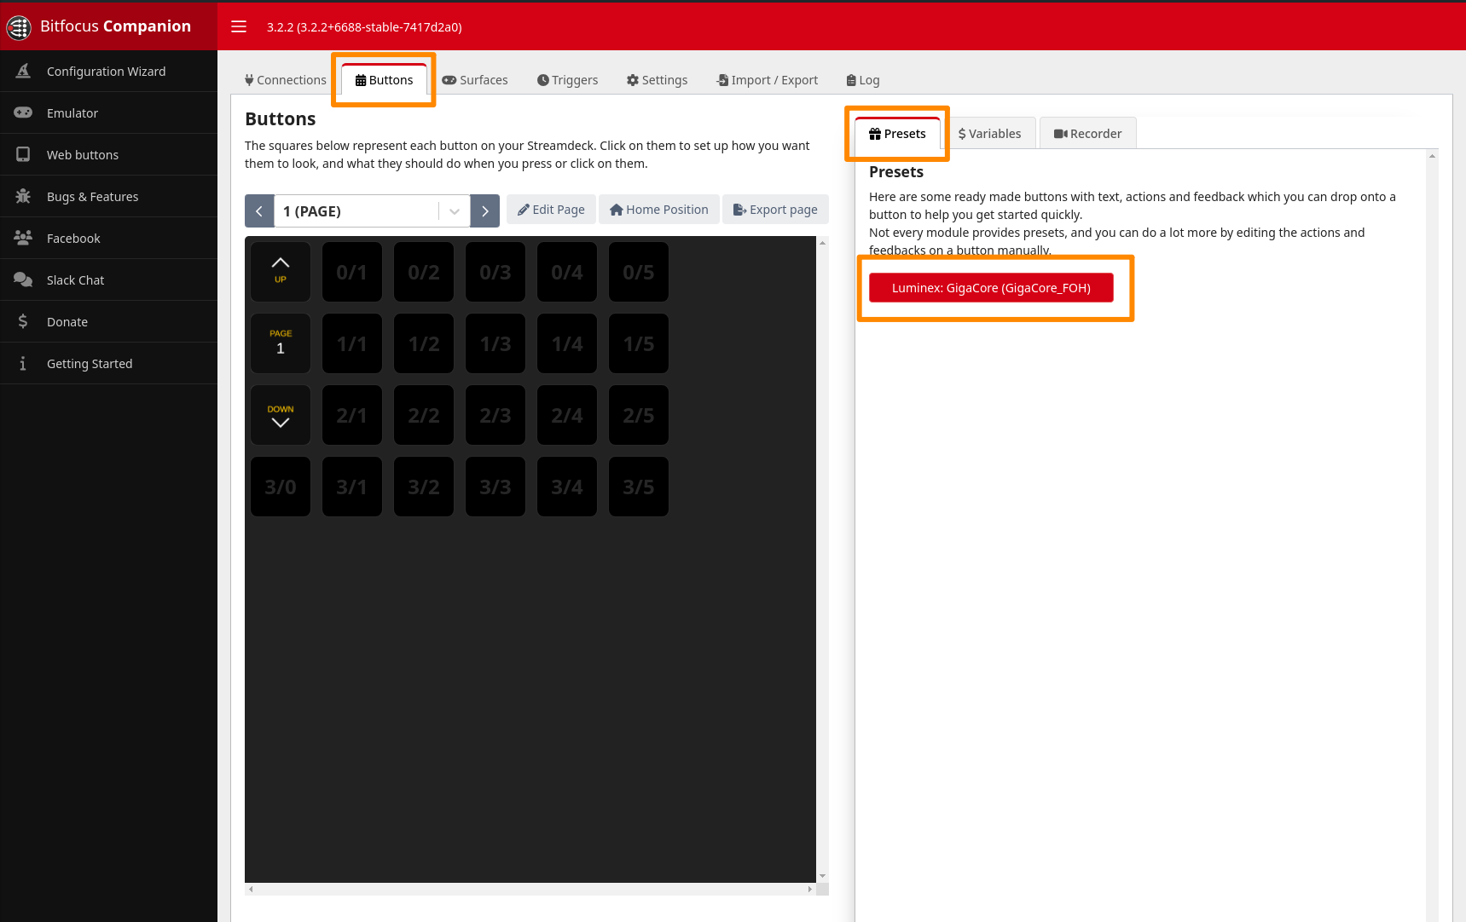Screen dimensions: 1466x922
Task: Open Bugs & Features link
Action: pyautogui.click(x=92, y=197)
